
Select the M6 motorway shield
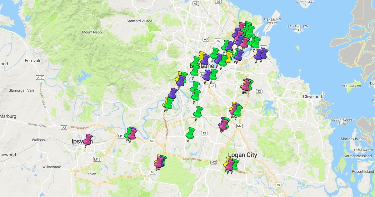(x=279, y=185)
